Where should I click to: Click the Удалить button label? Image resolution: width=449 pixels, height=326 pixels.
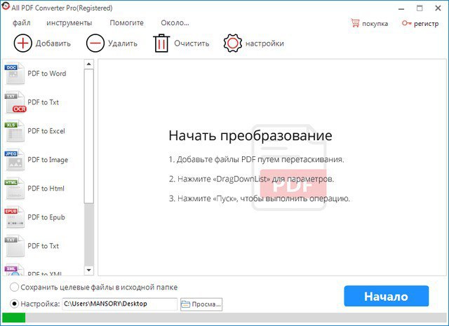(123, 43)
